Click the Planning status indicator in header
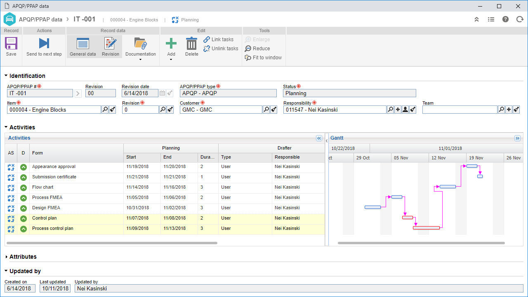Screen dimensions: 528x297 click(185, 20)
